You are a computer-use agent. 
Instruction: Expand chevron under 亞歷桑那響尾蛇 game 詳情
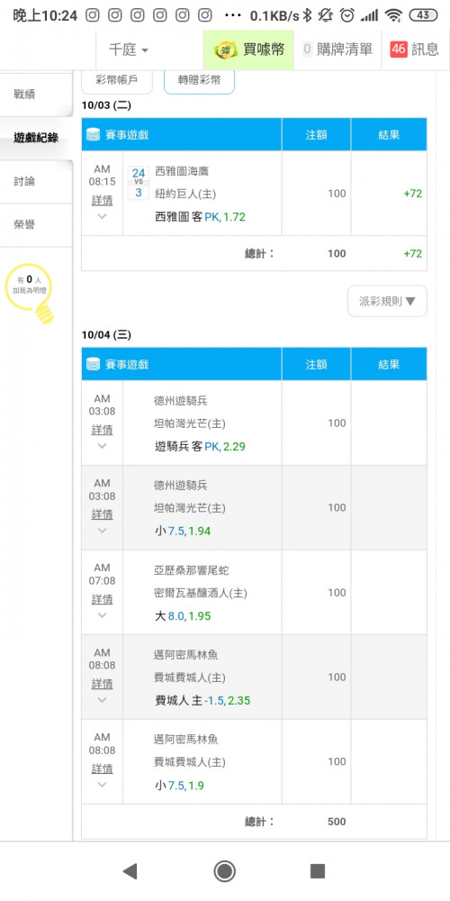102,614
